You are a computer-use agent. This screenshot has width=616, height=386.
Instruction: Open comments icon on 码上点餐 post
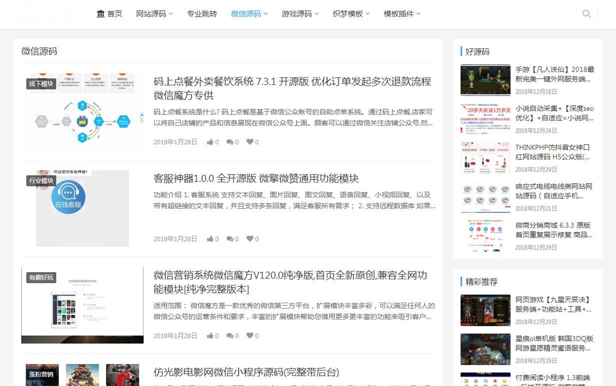click(230, 142)
